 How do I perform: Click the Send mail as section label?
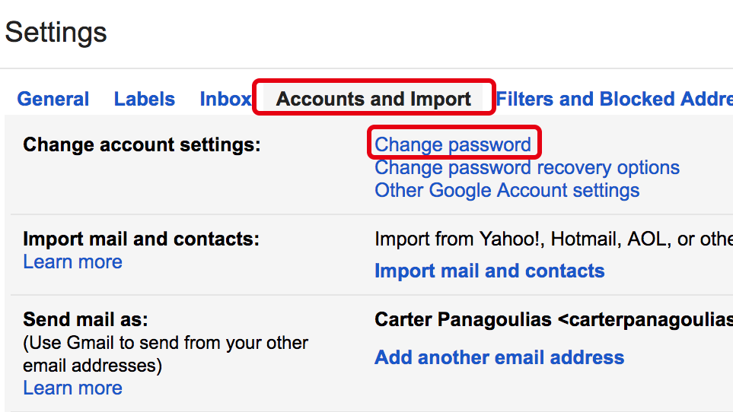(85, 319)
